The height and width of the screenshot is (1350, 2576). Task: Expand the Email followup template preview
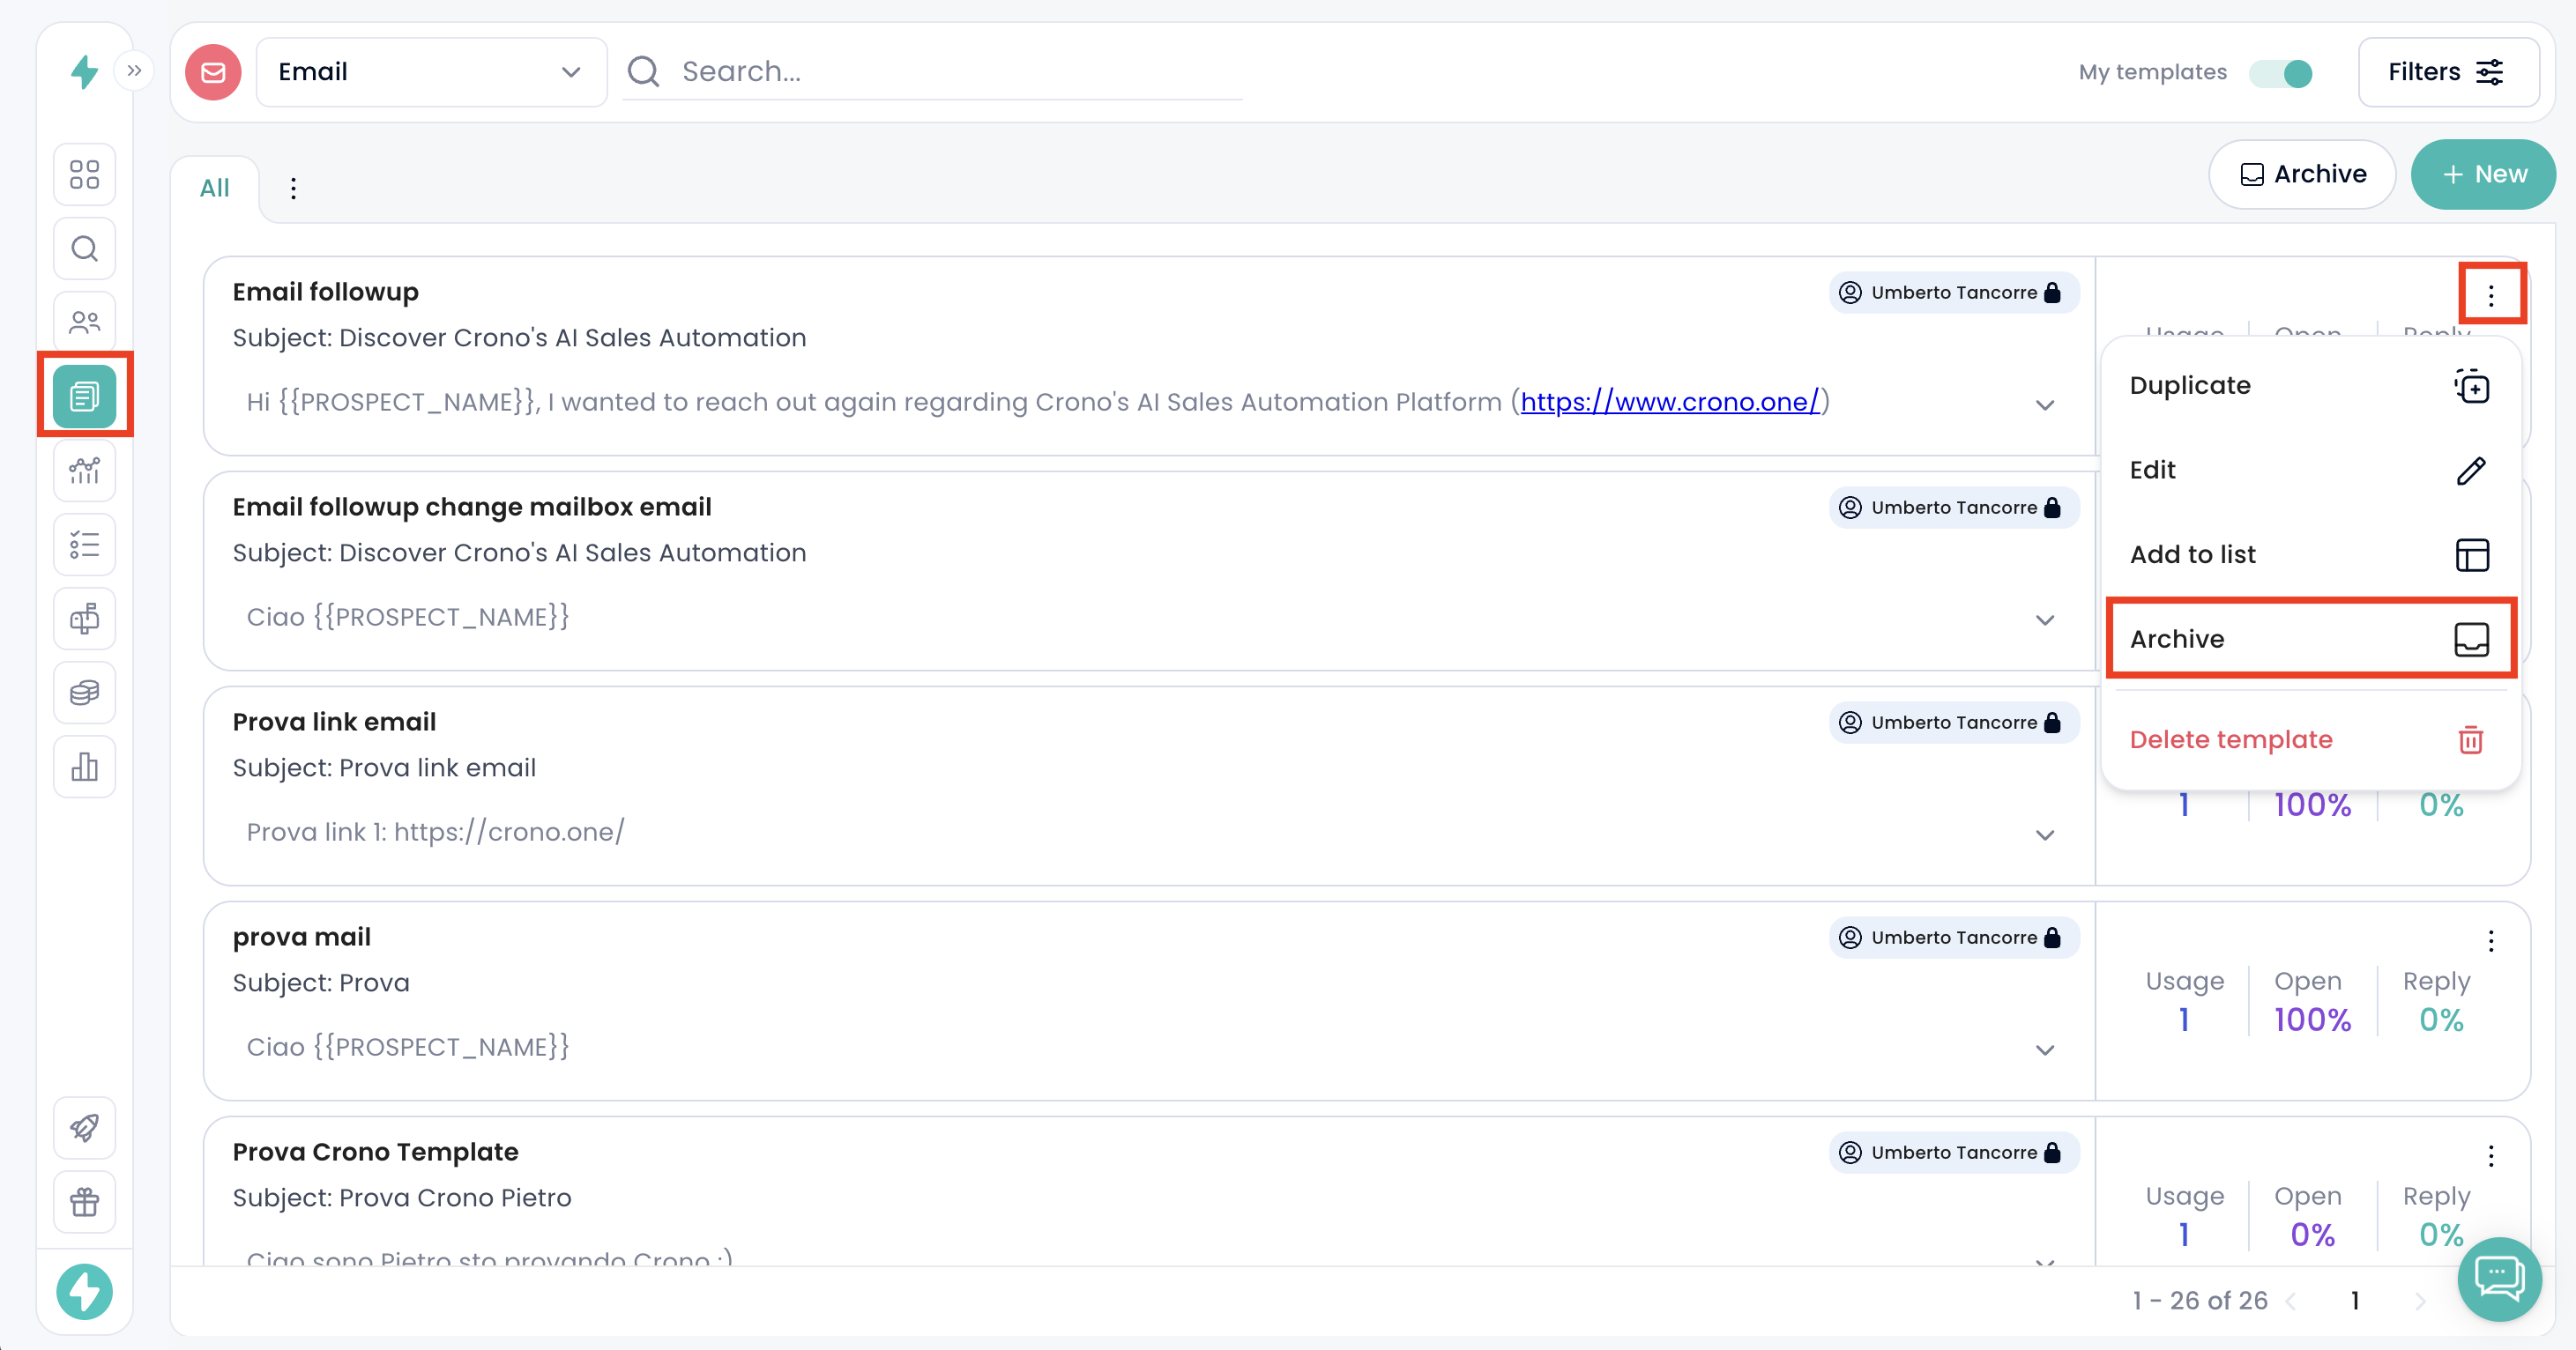pyautogui.click(x=2045, y=404)
